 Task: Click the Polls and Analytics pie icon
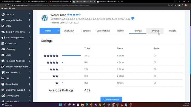[3, 61]
